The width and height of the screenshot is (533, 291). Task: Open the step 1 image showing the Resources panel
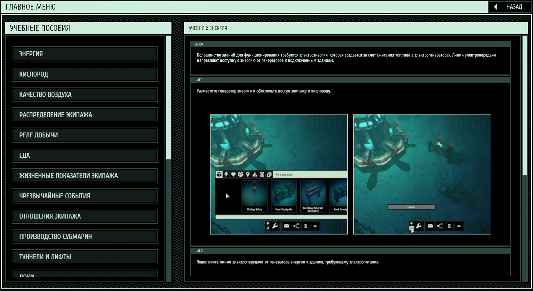[279, 174]
